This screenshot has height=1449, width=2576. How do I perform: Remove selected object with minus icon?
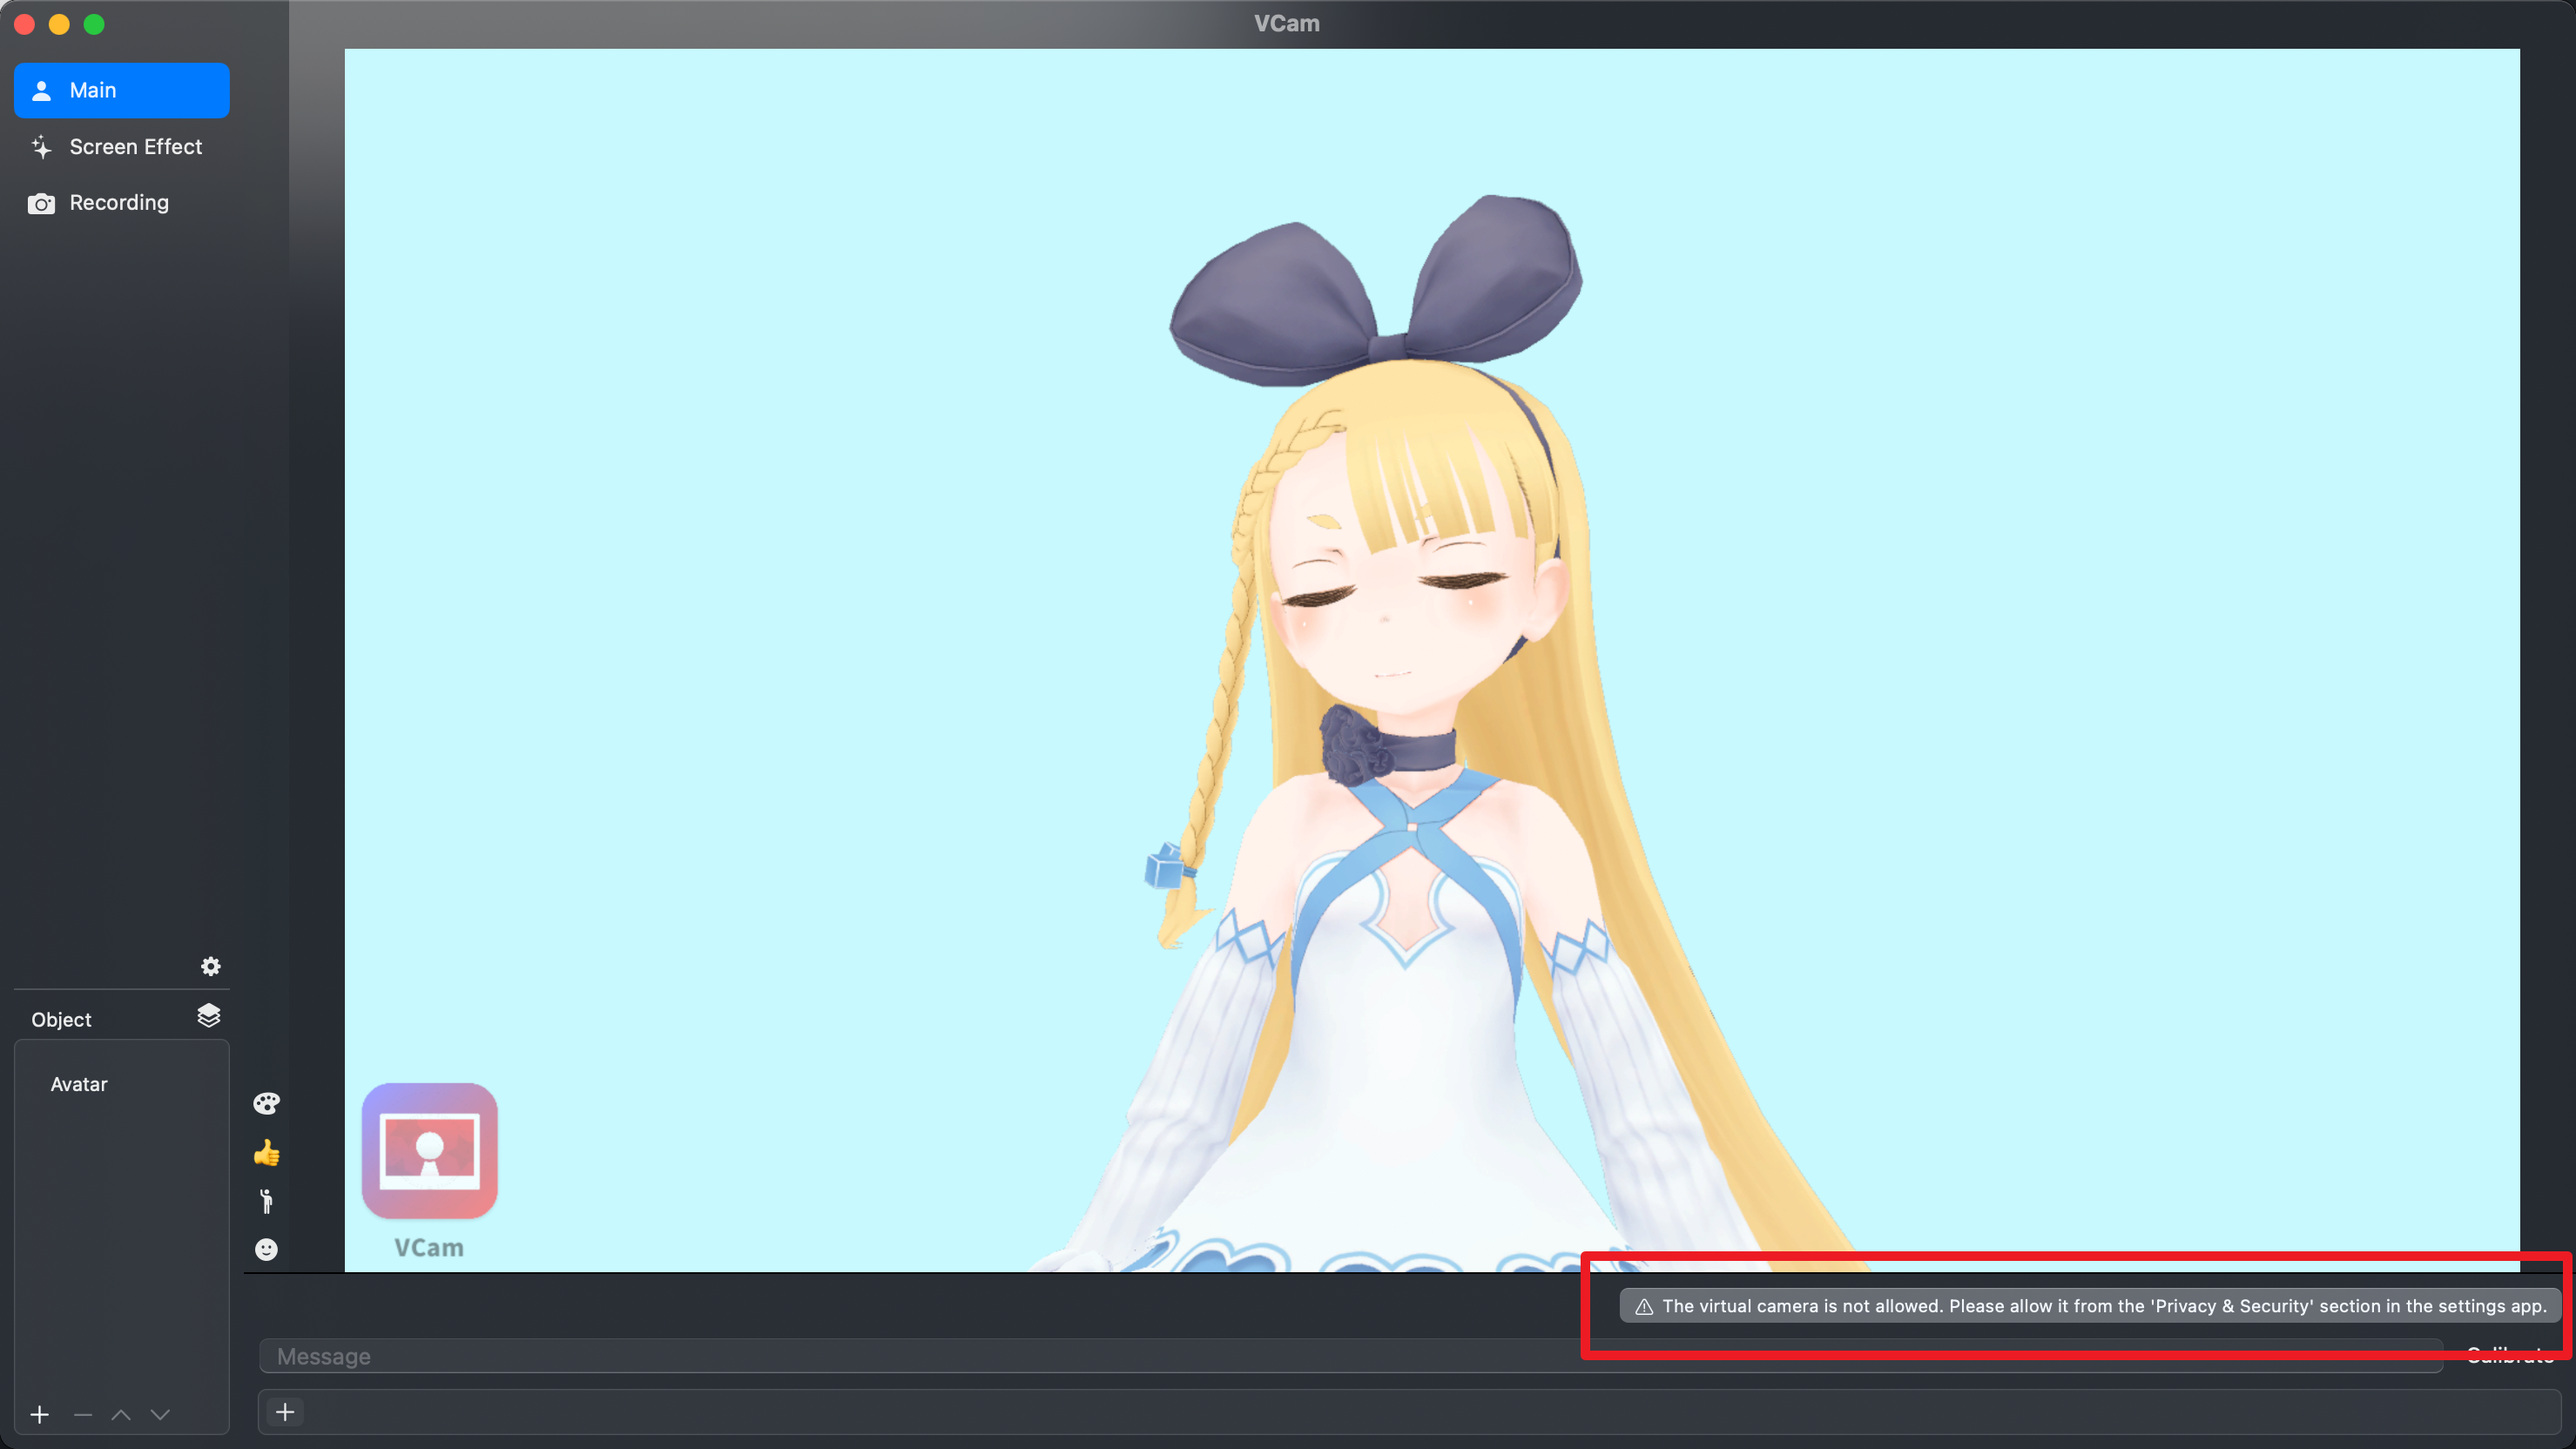coord(83,1414)
